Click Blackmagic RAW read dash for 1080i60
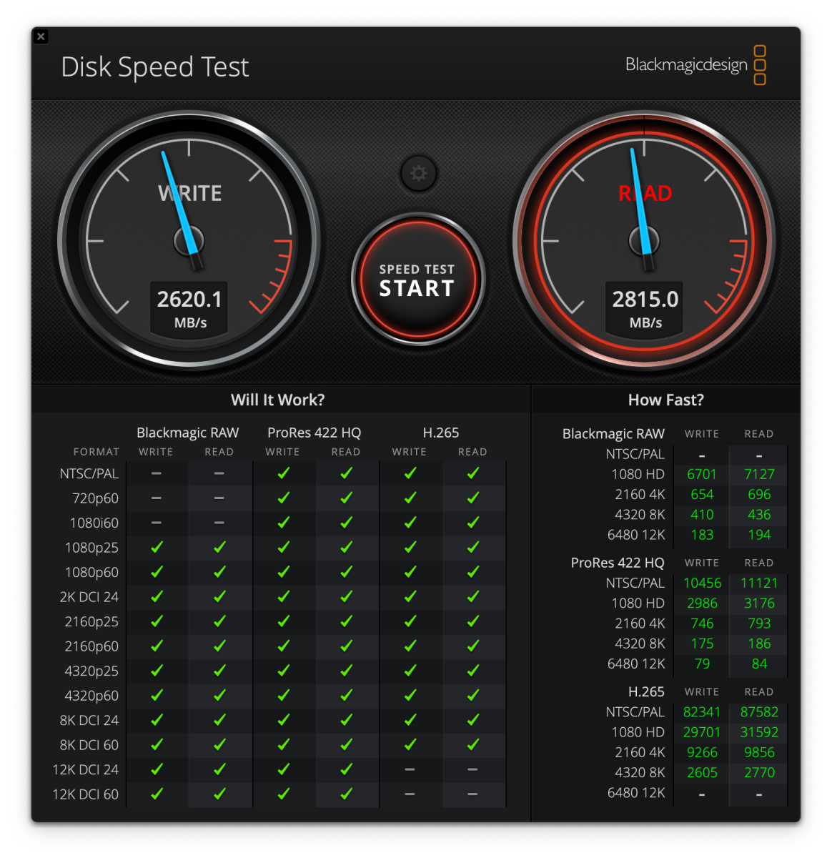This screenshot has width=832, height=858. click(219, 523)
